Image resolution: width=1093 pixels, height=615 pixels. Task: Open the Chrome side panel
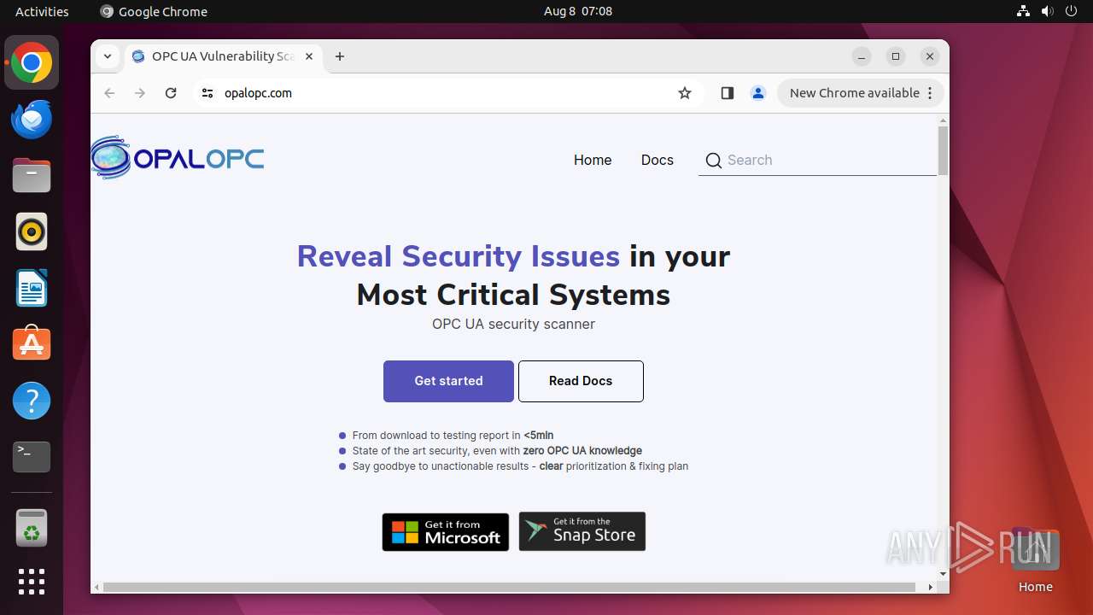pyautogui.click(x=728, y=93)
